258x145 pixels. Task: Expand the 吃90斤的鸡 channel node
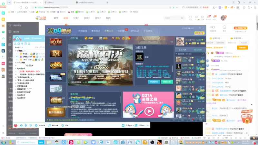coord(16,68)
